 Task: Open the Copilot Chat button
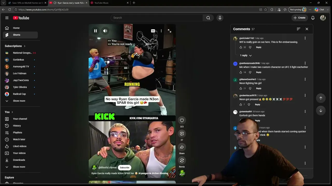coord(319,10)
